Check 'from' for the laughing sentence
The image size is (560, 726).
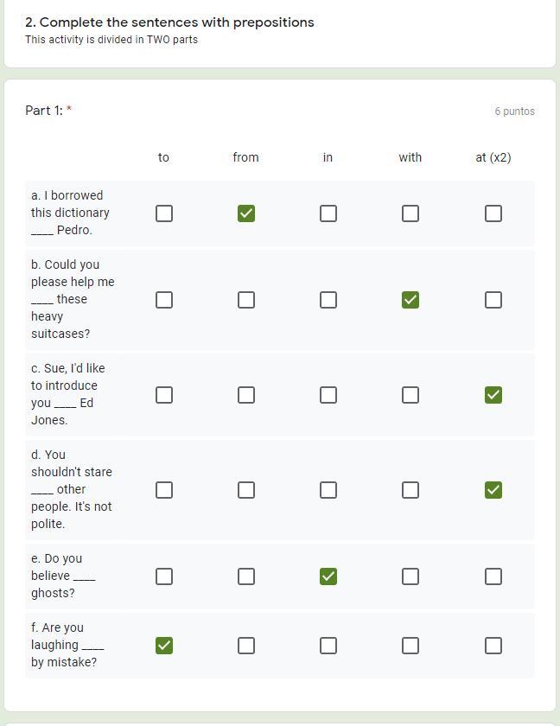pyautogui.click(x=246, y=646)
